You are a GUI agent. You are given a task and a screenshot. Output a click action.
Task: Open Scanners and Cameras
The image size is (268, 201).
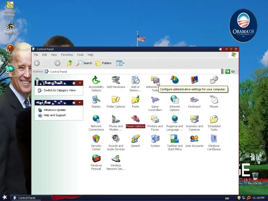(x=194, y=123)
